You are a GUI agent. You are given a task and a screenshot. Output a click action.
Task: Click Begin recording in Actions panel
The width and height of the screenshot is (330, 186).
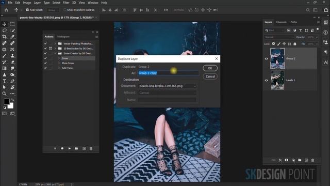click(x=62, y=148)
